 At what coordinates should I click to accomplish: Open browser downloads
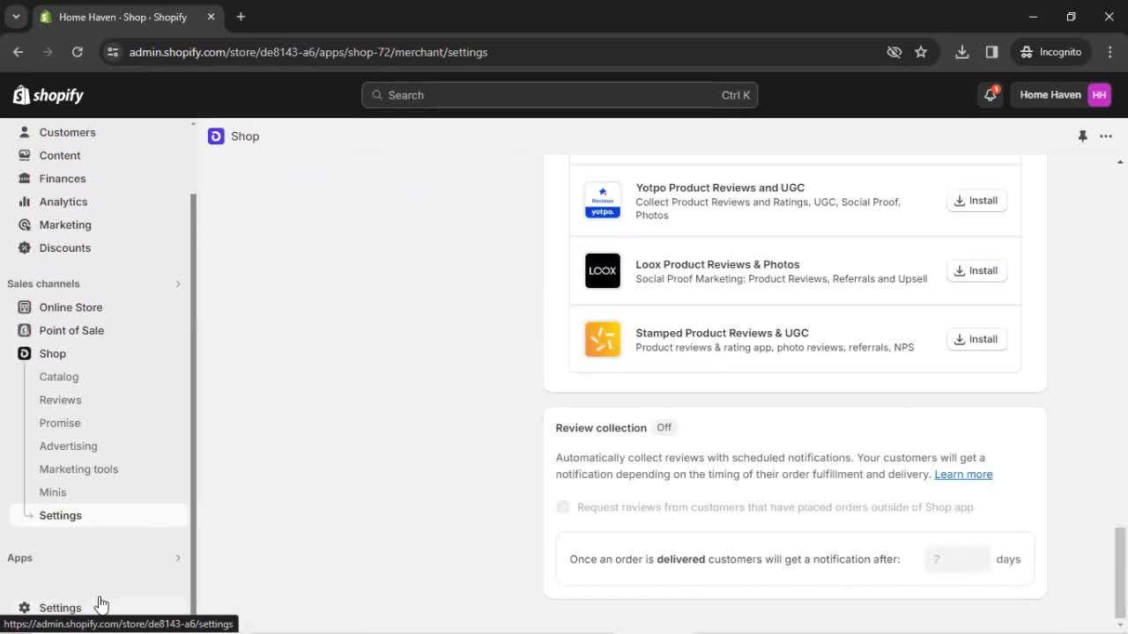[x=962, y=52]
